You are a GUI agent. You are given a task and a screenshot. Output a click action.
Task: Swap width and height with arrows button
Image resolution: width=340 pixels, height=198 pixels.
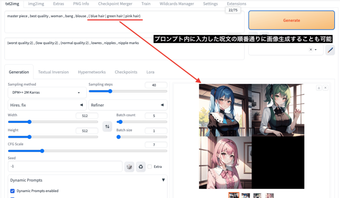[107, 127]
